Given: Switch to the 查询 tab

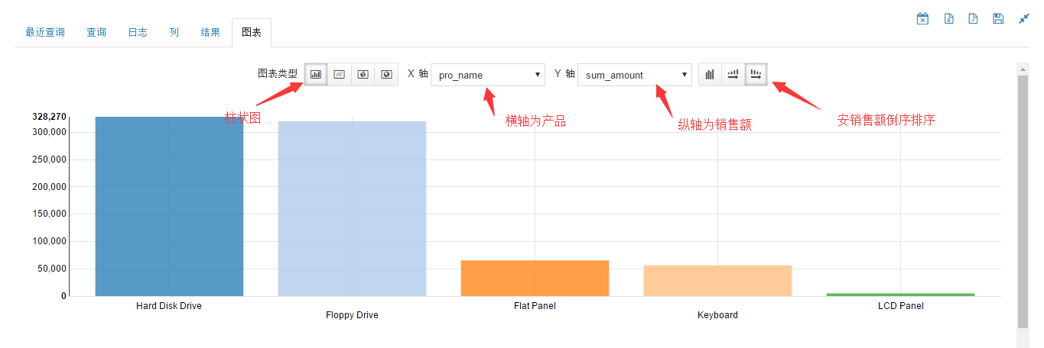Looking at the screenshot, I should pyautogui.click(x=96, y=33).
